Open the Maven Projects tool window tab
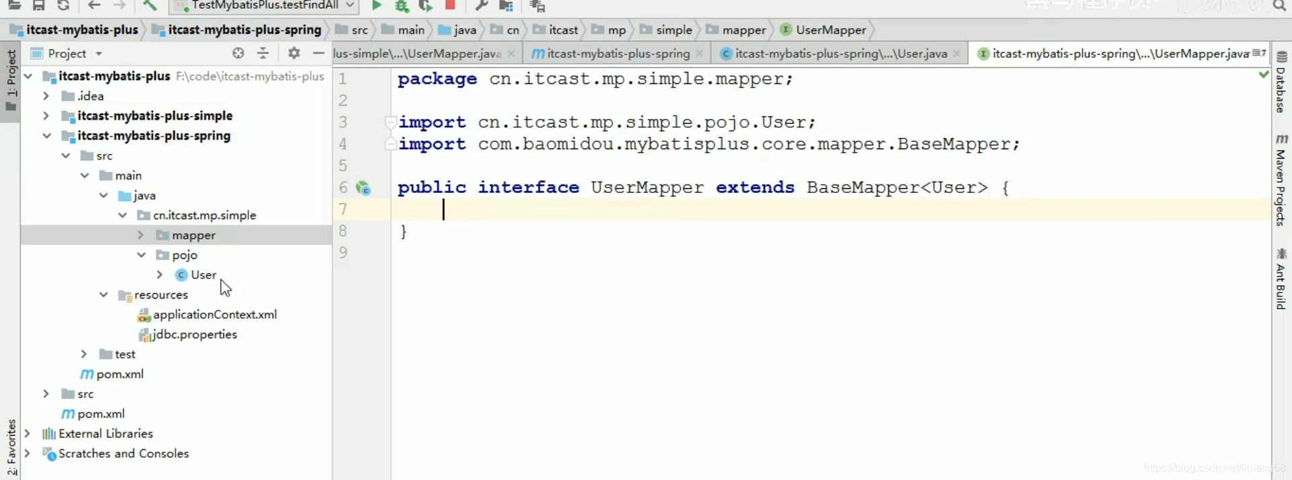Screen dimensions: 1292x480 [x=1281, y=179]
